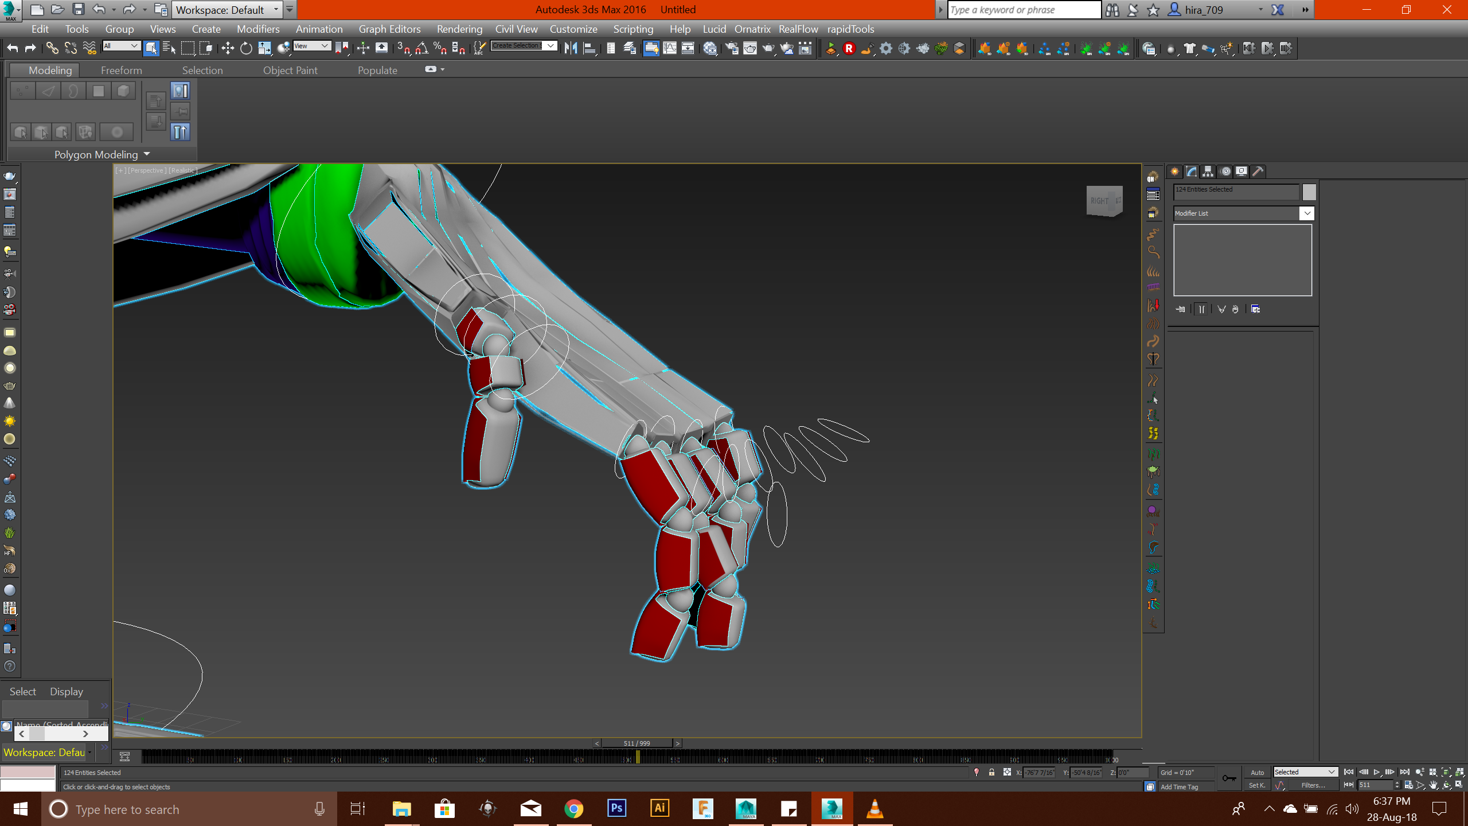The width and height of the screenshot is (1468, 826).
Task: Toggle the Percent Snap button
Action: pyautogui.click(x=440, y=49)
